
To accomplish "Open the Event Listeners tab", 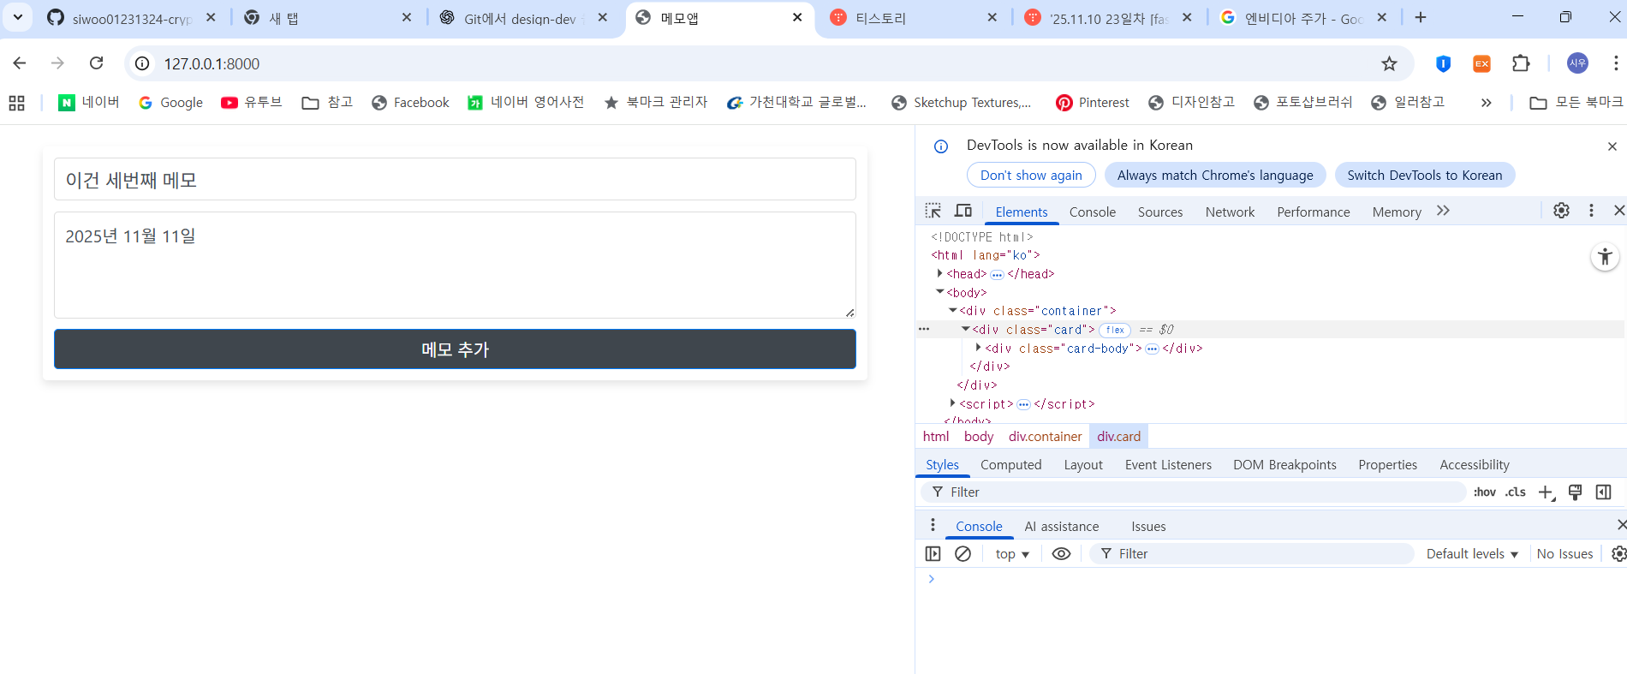I will pos(1168,464).
